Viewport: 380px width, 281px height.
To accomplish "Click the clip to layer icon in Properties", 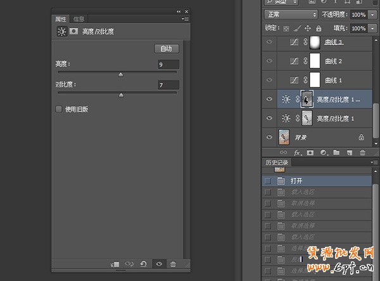I will pyautogui.click(x=114, y=263).
